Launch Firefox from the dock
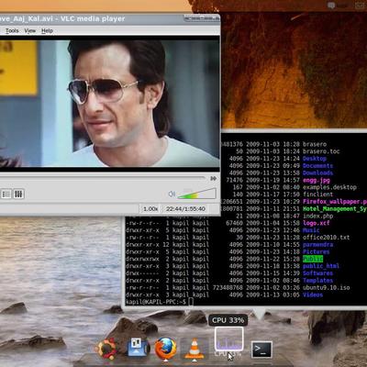The width and height of the screenshot is (367, 367). (165, 348)
